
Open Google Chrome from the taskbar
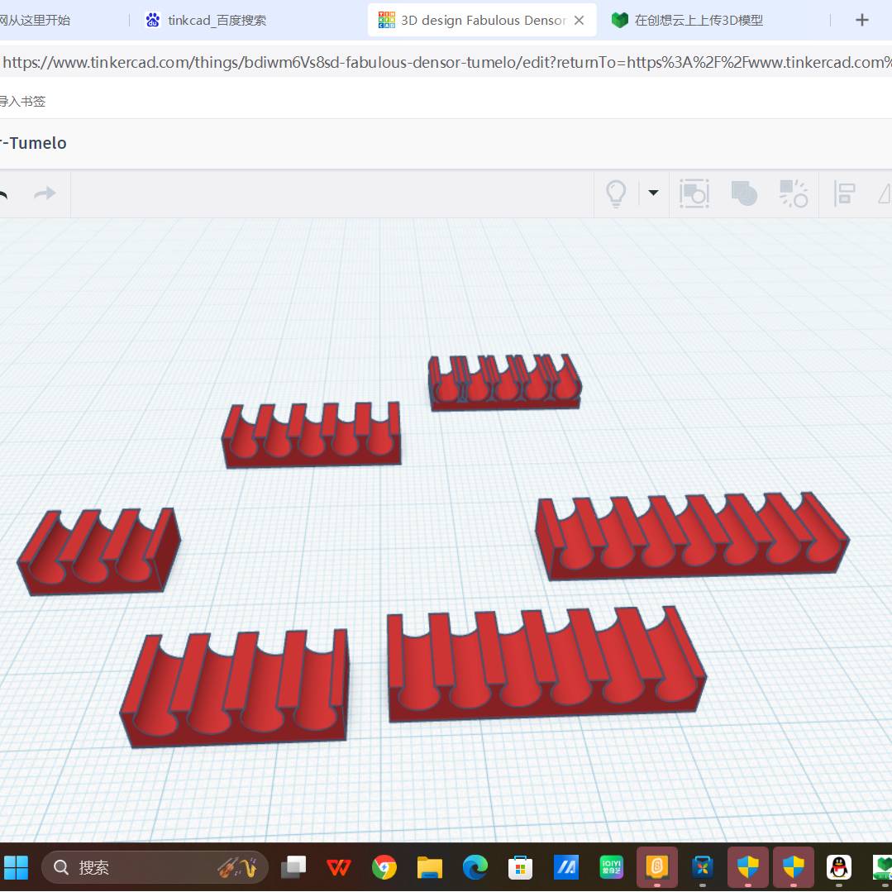(x=384, y=867)
